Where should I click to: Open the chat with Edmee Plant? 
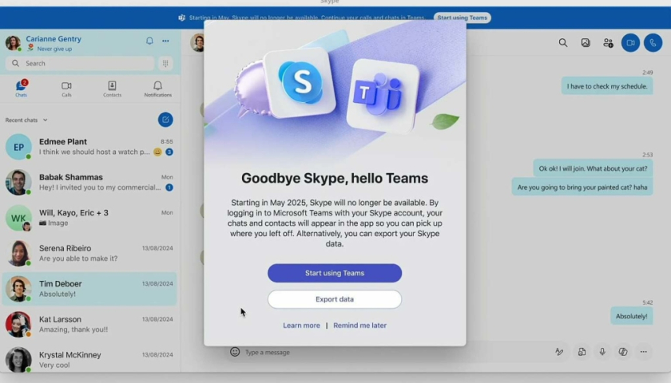point(89,147)
